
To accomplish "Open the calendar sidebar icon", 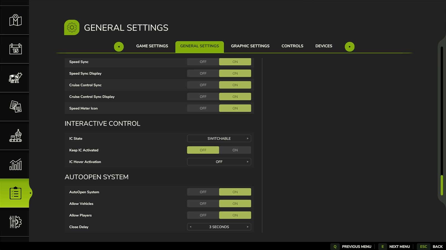I will (15, 49).
